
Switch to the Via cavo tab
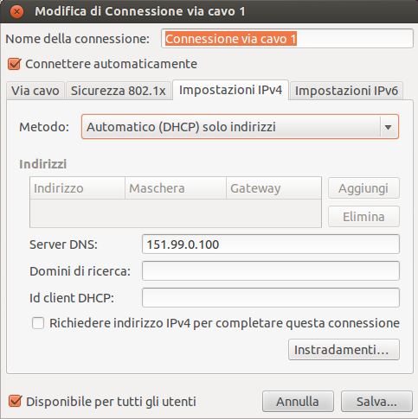[x=35, y=91]
